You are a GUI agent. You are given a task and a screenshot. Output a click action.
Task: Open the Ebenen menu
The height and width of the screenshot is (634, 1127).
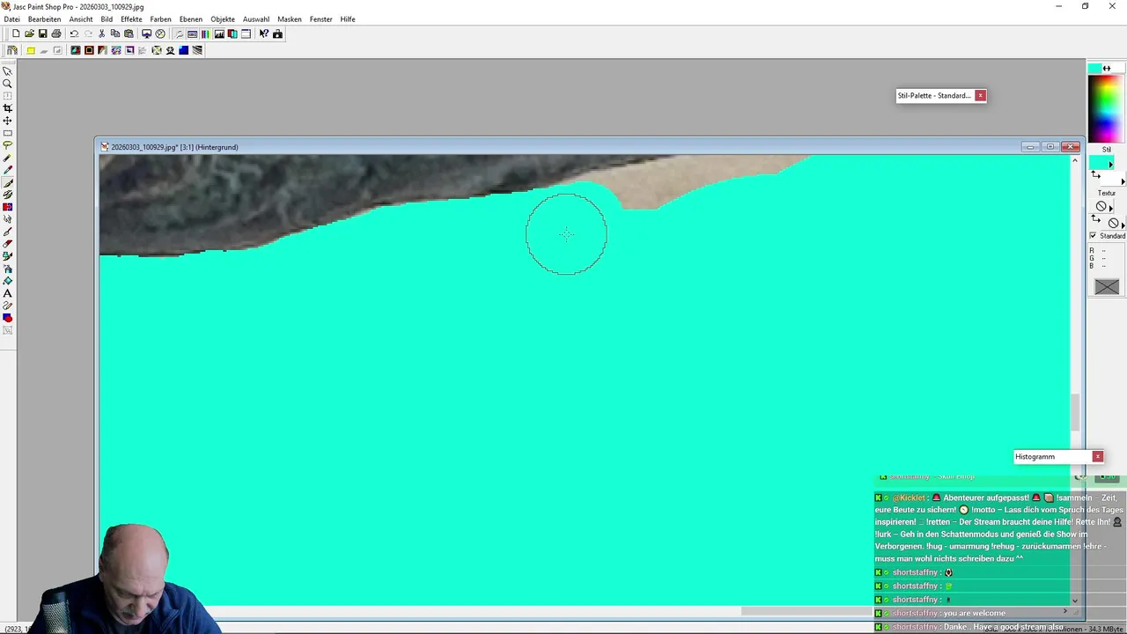190,19
